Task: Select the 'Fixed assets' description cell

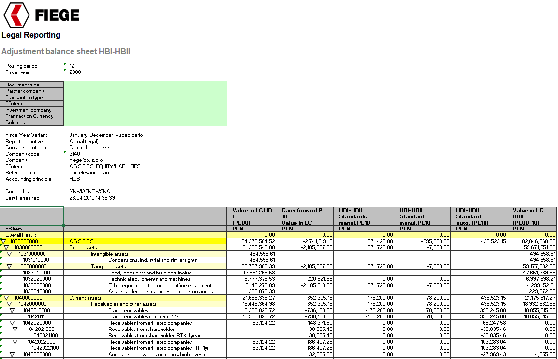Action: click(145, 248)
